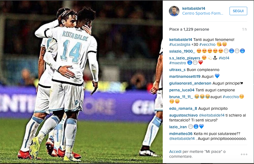The height and width of the screenshot is (164, 254).
Task: Open keitabalde14 username in header
Action: (x=194, y=8)
